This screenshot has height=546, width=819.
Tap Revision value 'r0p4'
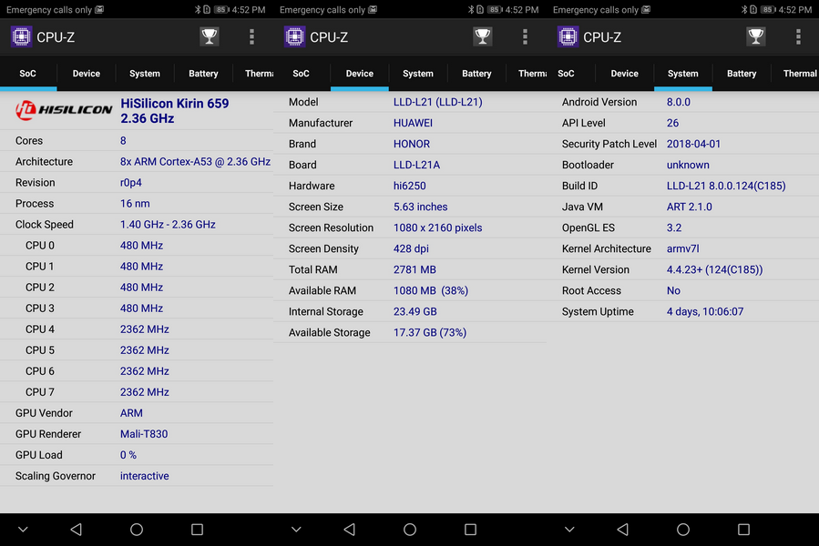pos(131,183)
